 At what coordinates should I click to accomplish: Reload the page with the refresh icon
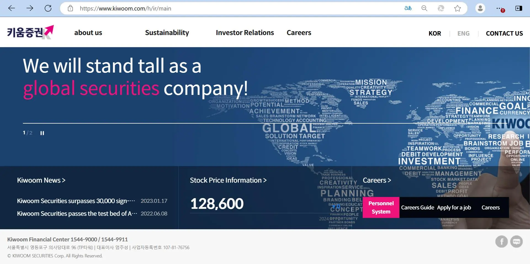(48, 8)
